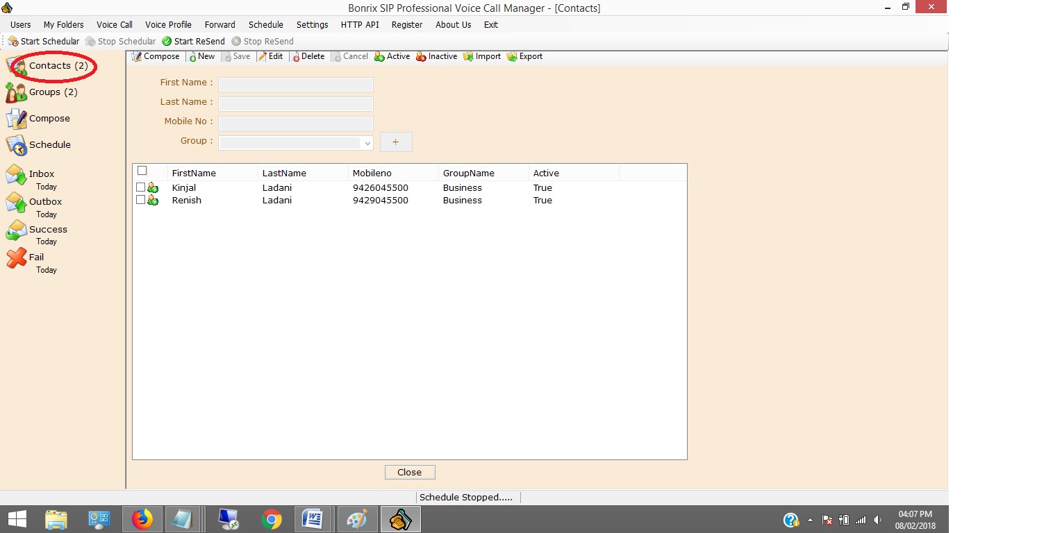Click Start ReSend toolbar button
The width and height of the screenshot is (1044, 533).
(194, 41)
